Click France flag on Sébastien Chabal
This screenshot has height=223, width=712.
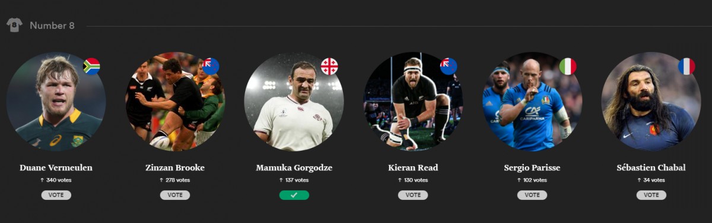tap(686, 66)
